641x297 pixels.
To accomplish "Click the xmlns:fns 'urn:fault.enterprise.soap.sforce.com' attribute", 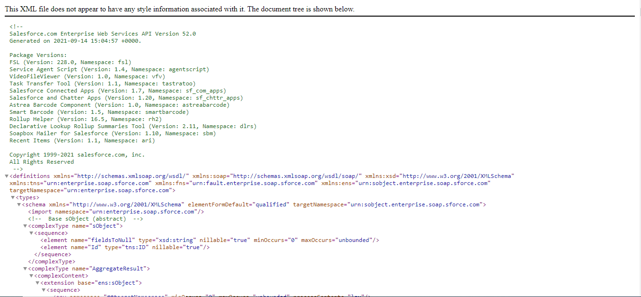I will pyautogui.click(x=237, y=183).
